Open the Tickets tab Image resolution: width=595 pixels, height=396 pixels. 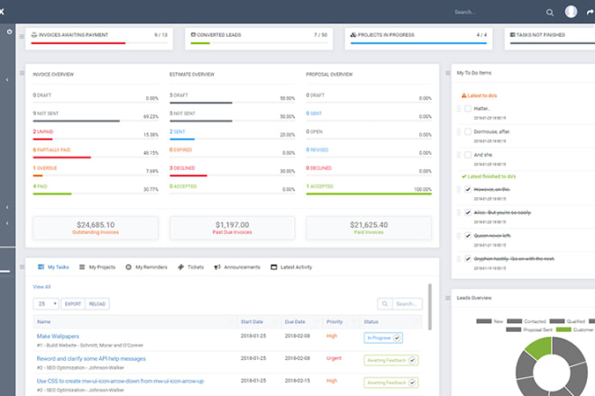(191, 267)
